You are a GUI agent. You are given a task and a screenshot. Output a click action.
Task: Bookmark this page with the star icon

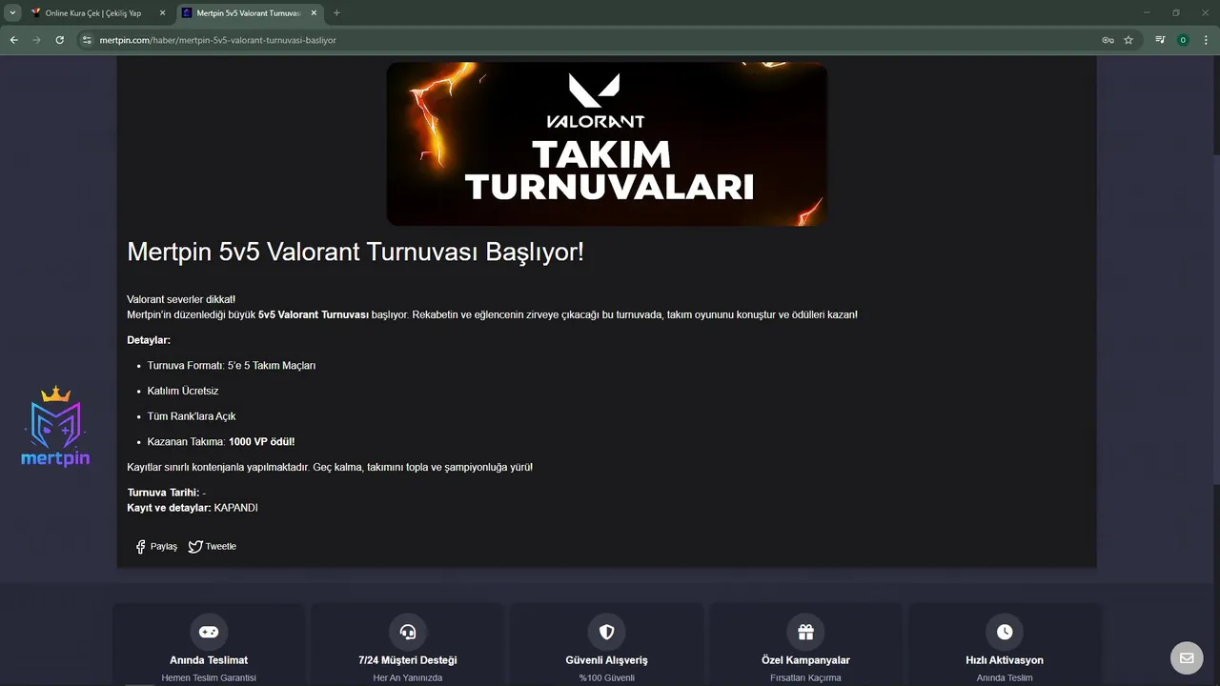pyautogui.click(x=1128, y=40)
